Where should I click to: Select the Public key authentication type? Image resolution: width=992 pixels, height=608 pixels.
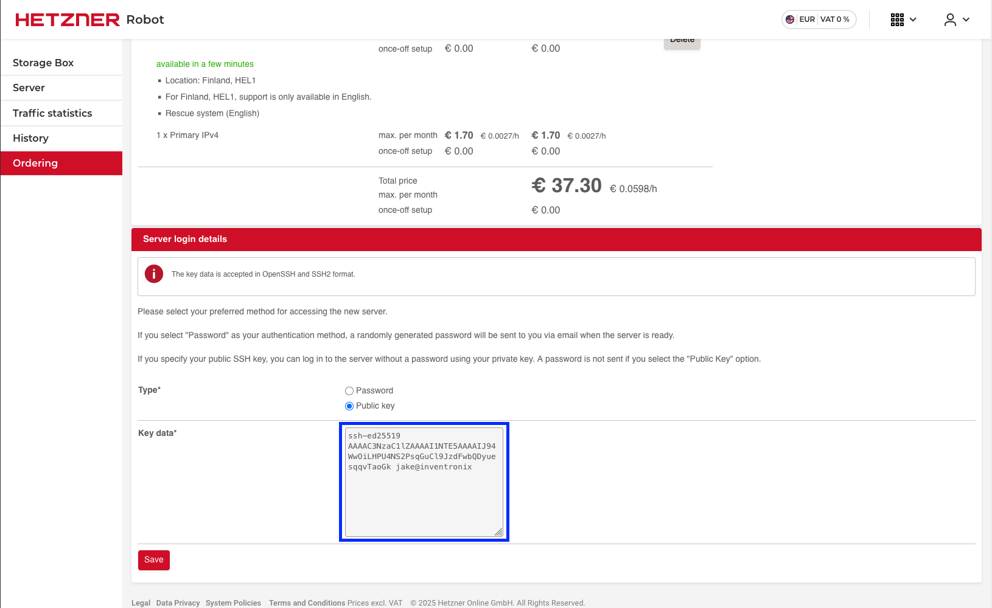click(x=349, y=406)
